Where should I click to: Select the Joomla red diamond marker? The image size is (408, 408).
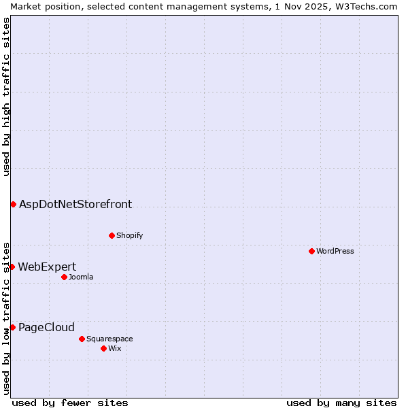tap(64, 277)
